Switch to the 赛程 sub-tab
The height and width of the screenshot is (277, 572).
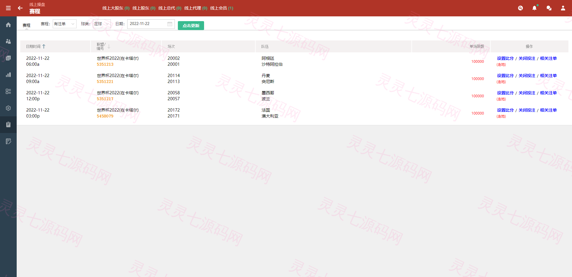click(27, 25)
